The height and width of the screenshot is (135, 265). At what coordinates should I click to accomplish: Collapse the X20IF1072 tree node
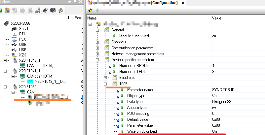(5, 87)
